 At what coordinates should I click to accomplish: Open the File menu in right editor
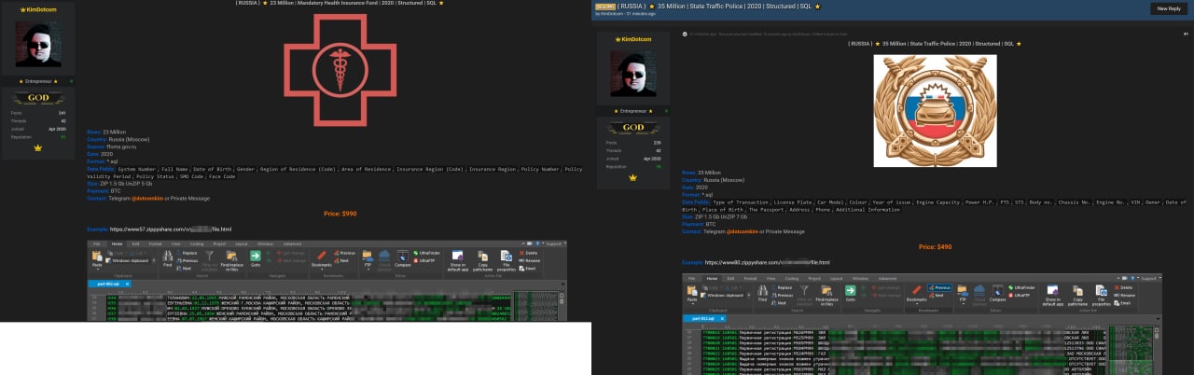click(692, 278)
